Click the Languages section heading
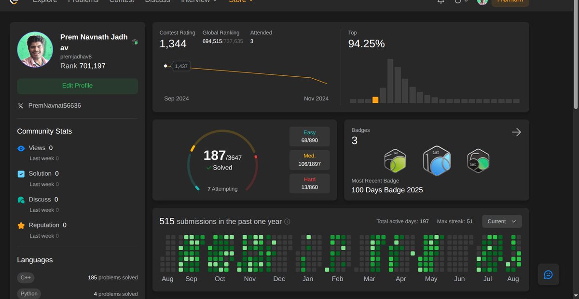The width and height of the screenshot is (579, 299). click(x=35, y=260)
